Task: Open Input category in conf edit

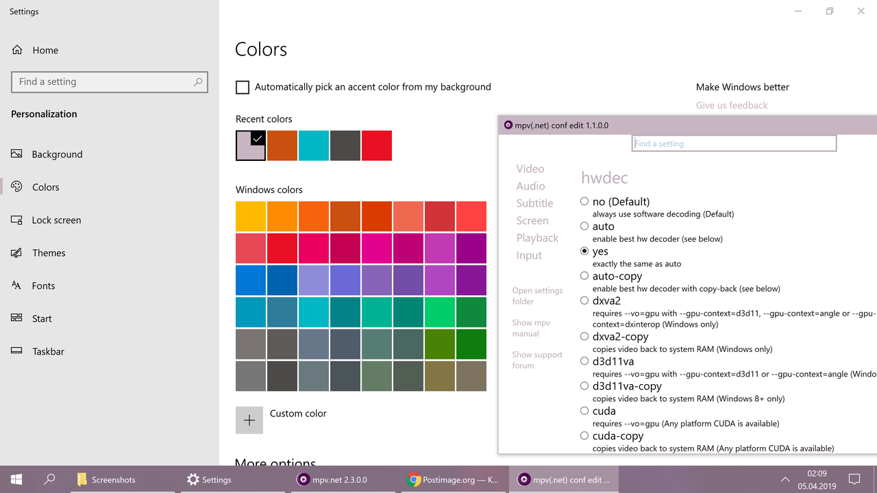Action: click(x=529, y=255)
